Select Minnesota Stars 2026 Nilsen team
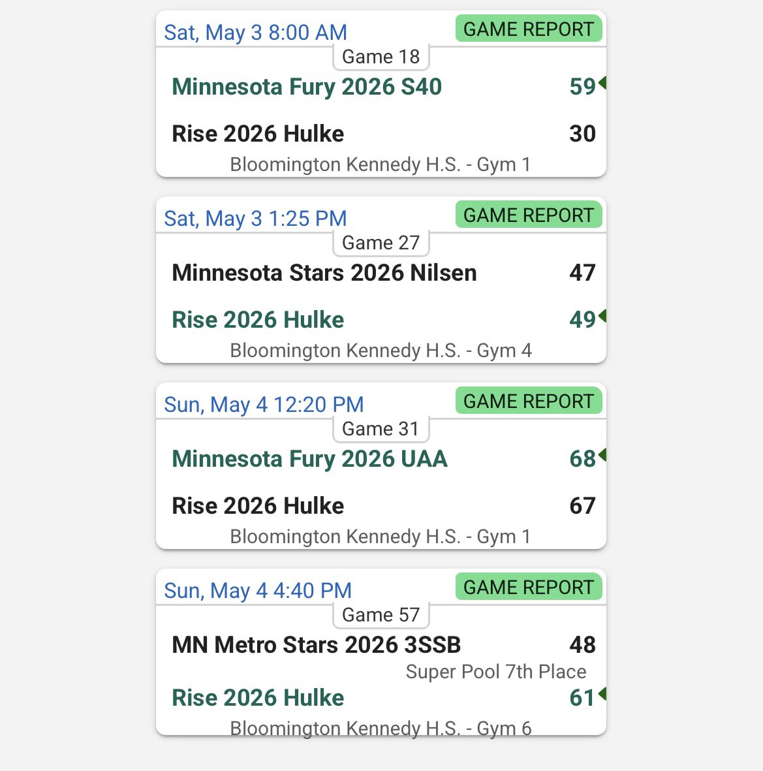 (x=324, y=273)
